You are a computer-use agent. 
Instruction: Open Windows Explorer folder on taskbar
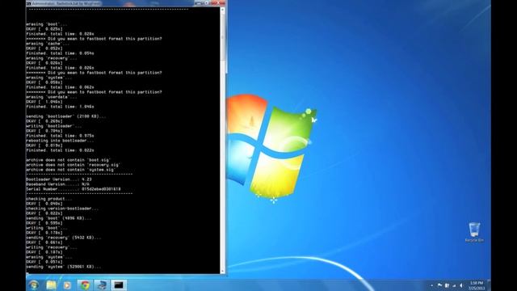pyautogui.click(x=51, y=285)
